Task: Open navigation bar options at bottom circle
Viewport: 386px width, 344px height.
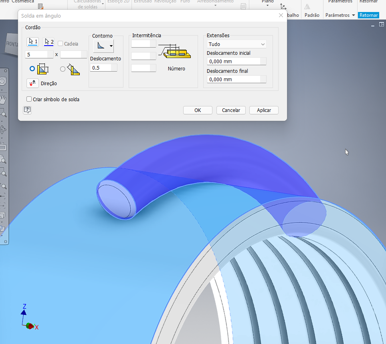Action: 6,242
